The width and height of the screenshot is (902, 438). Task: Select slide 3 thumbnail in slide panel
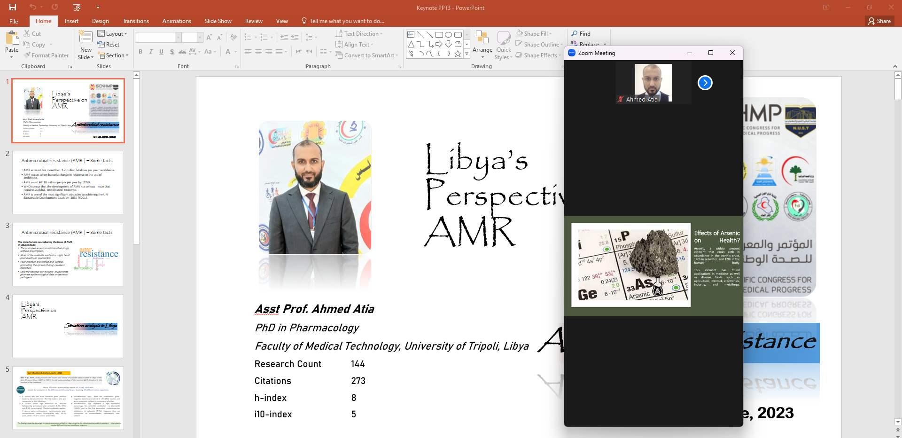[x=68, y=254]
